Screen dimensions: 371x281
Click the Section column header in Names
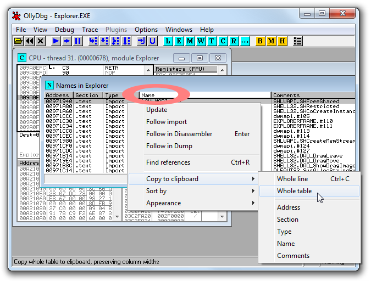pos(88,95)
